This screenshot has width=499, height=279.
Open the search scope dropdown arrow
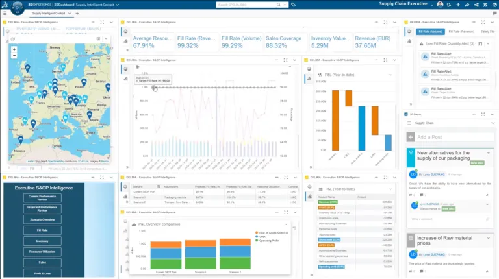point(285,5)
